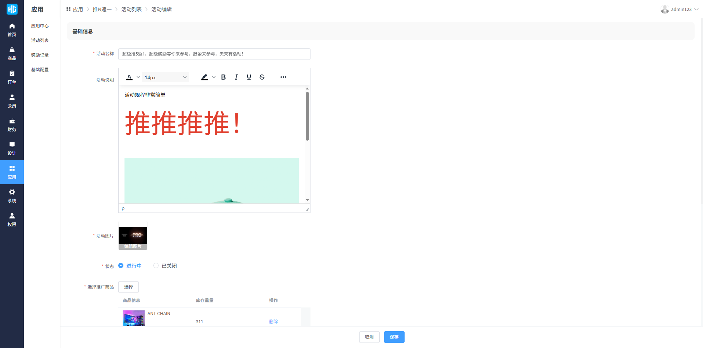The width and height of the screenshot is (703, 348).
Task: Open 奖励记录 in the submenu
Action: 40,55
